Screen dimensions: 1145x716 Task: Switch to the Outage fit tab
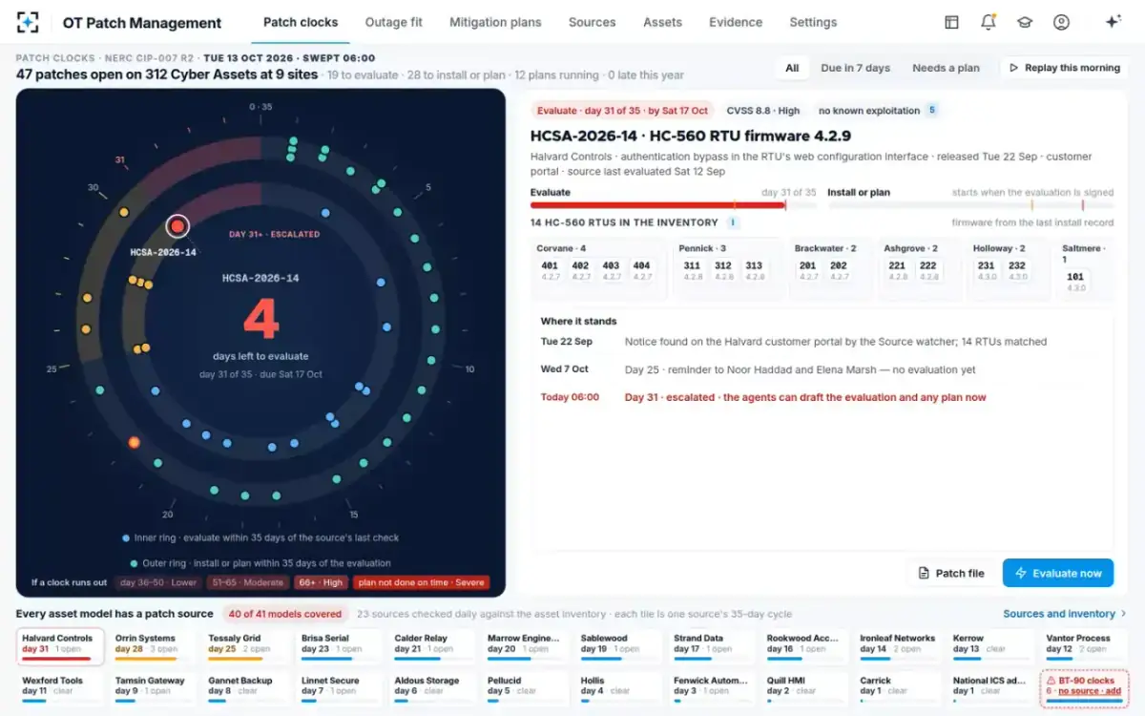pos(394,22)
